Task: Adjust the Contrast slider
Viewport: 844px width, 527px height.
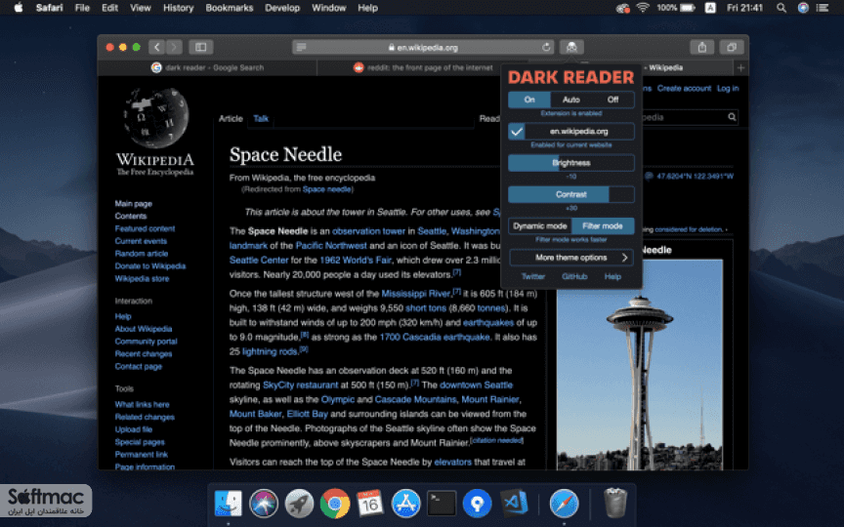Action: [x=571, y=194]
